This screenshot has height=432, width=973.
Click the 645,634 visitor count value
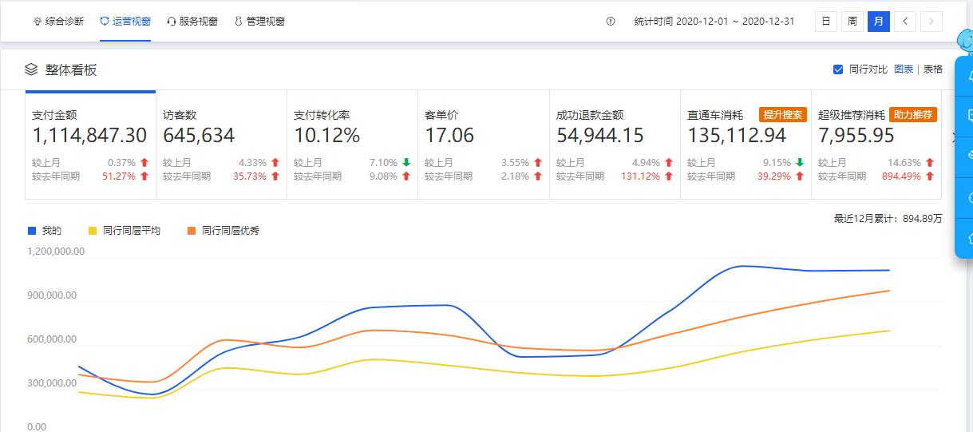(199, 136)
